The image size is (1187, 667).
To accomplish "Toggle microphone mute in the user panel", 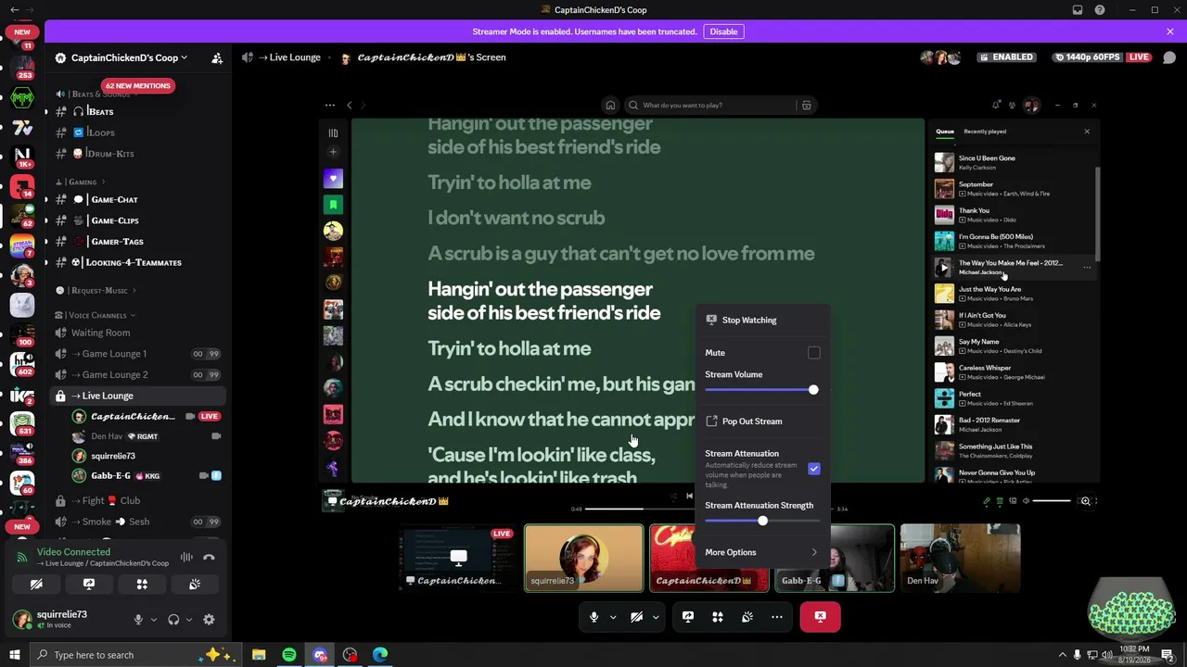I will point(138,620).
